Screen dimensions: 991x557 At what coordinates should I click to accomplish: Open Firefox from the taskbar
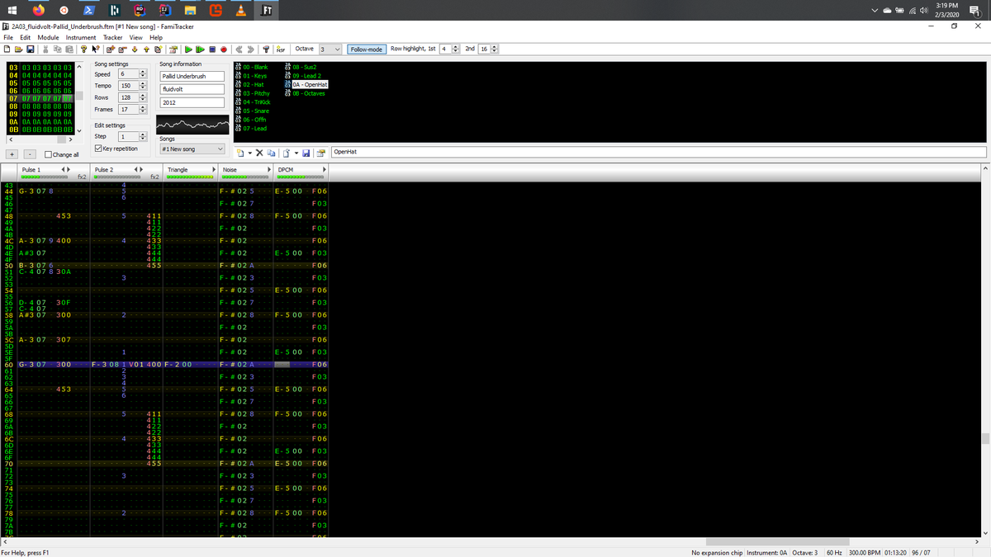coord(40,10)
